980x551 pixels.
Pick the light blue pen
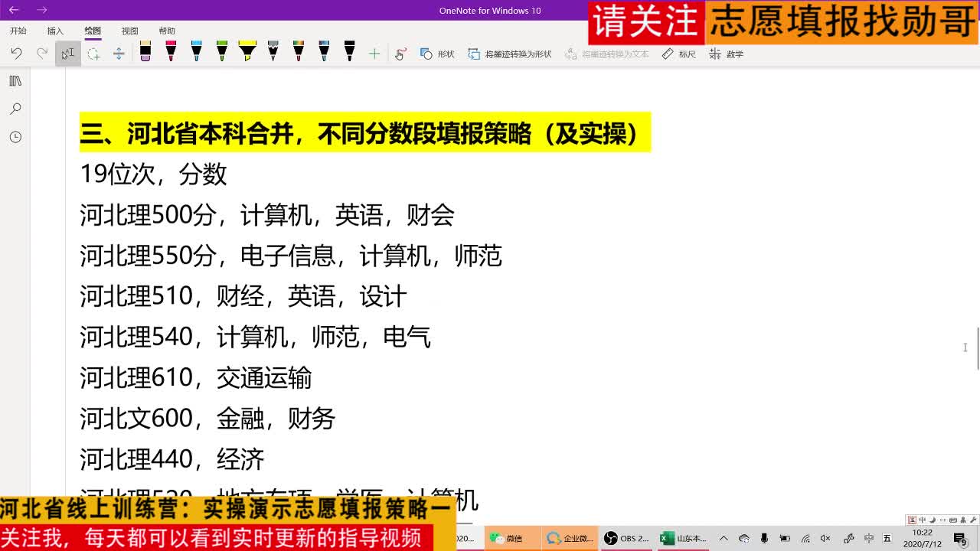pyautogui.click(x=197, y=52)
